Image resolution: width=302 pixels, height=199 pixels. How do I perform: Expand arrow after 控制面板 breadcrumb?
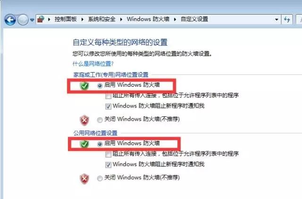(x=82, y=19)
